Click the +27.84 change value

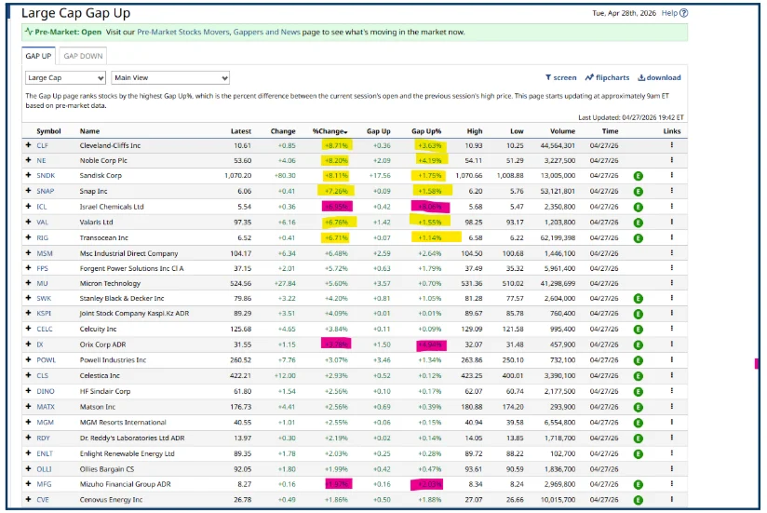click(285, 283)
